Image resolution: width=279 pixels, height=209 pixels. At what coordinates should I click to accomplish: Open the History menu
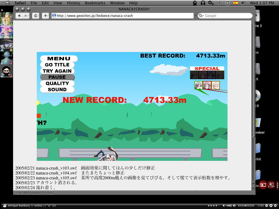pos(74,3)
